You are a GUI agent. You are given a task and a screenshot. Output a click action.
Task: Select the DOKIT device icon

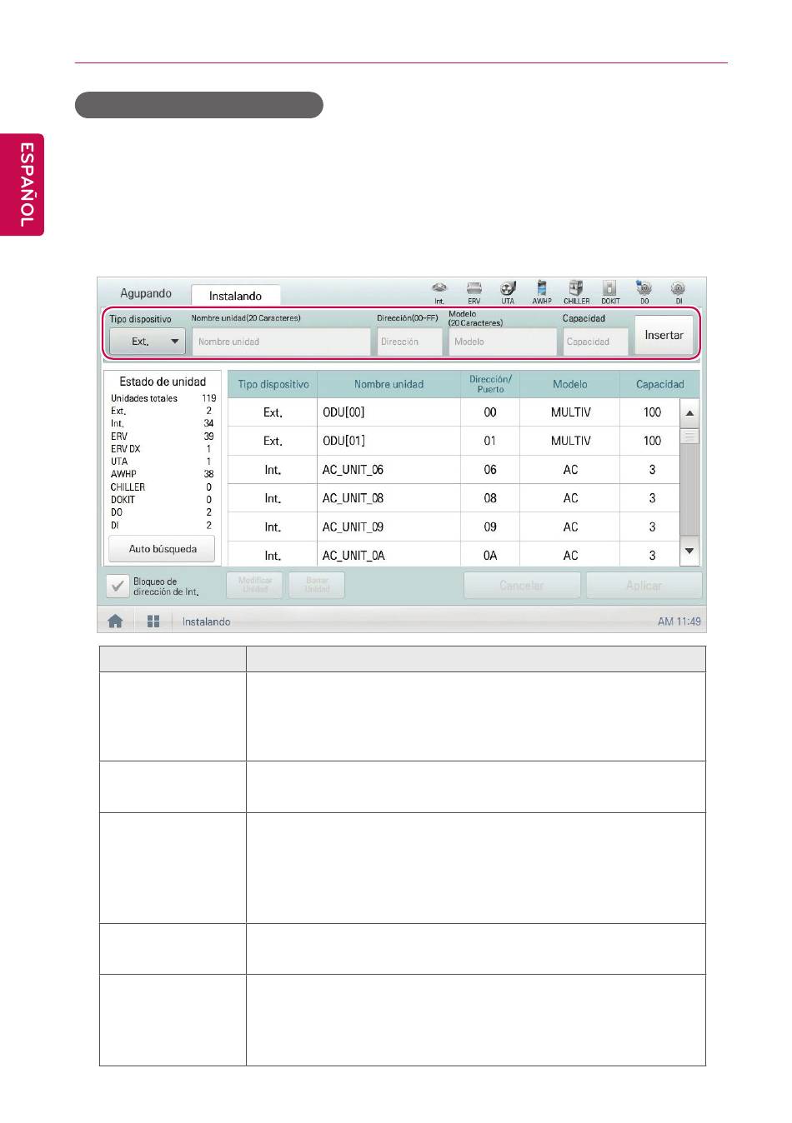point(610,292)
